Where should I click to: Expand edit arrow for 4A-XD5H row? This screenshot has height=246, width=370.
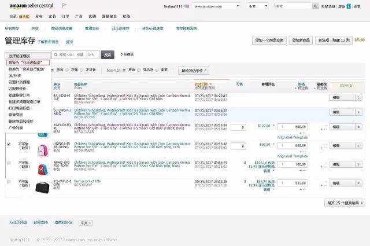pos(358,97)
